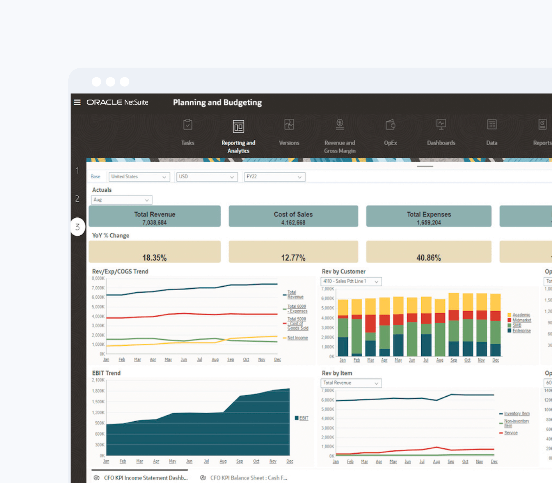
Task: Click the Academic legend link
Action: pos(521,315)
